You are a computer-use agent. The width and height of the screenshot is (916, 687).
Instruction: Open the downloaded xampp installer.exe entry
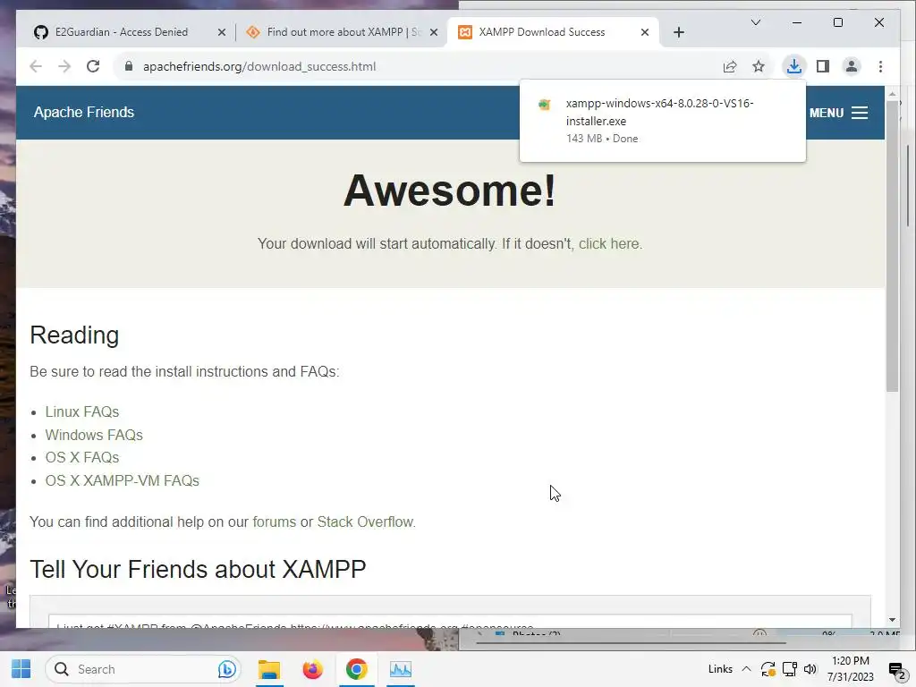click(662, 121)
